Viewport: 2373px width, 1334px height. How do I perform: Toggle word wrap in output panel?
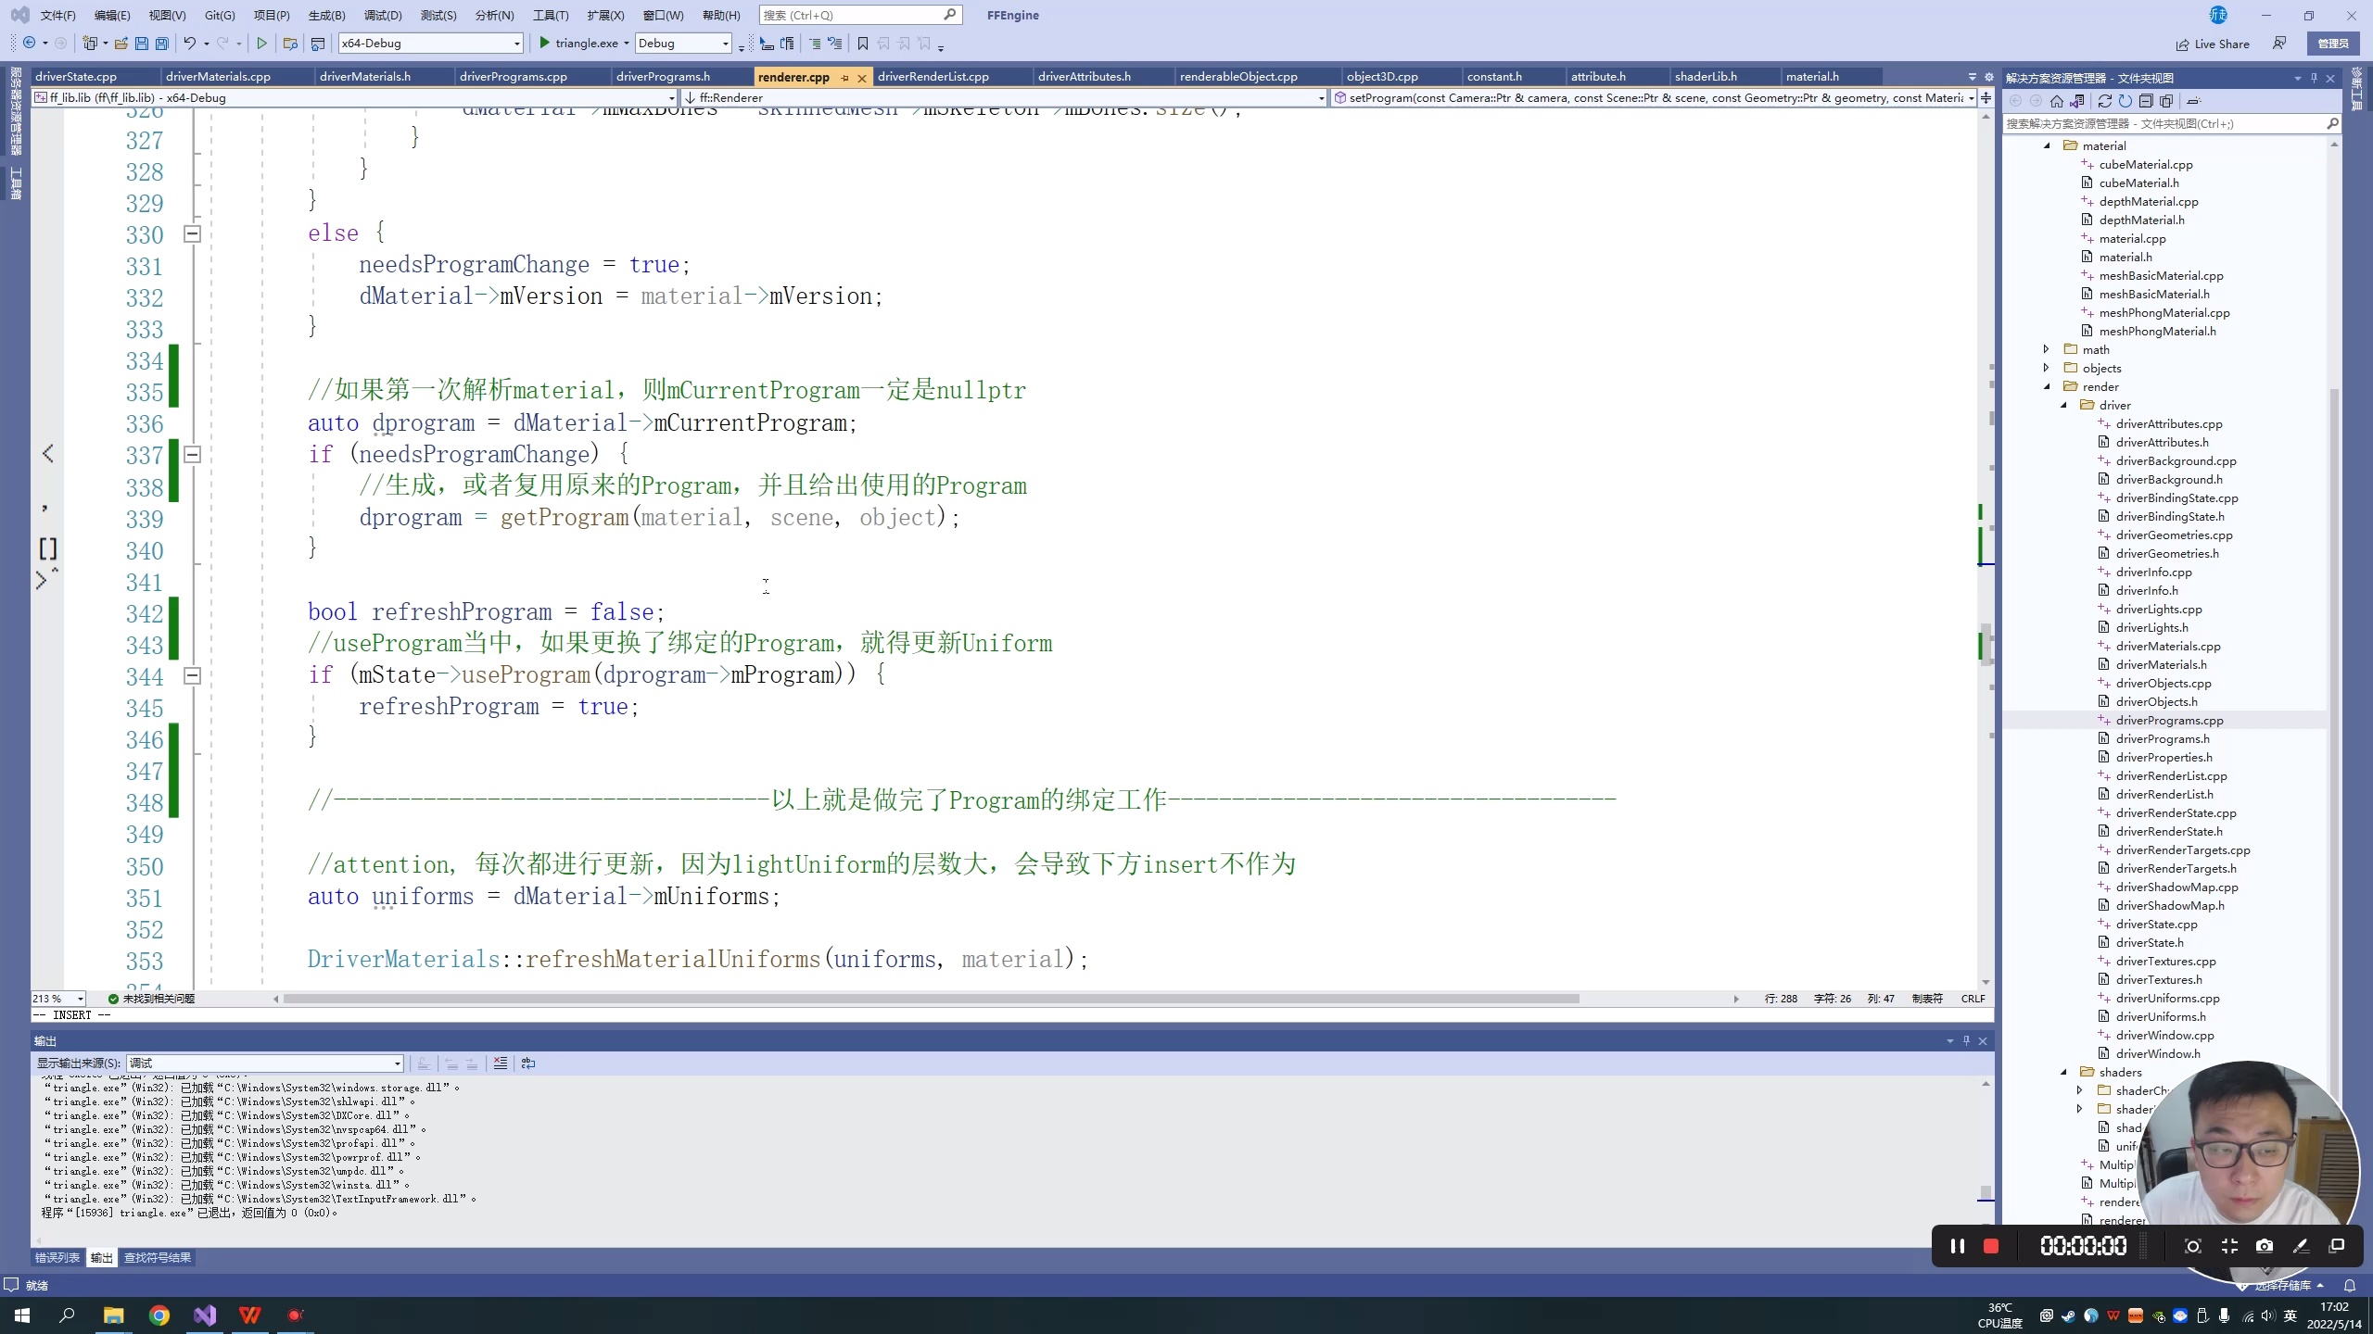(x=528, y=1063)
